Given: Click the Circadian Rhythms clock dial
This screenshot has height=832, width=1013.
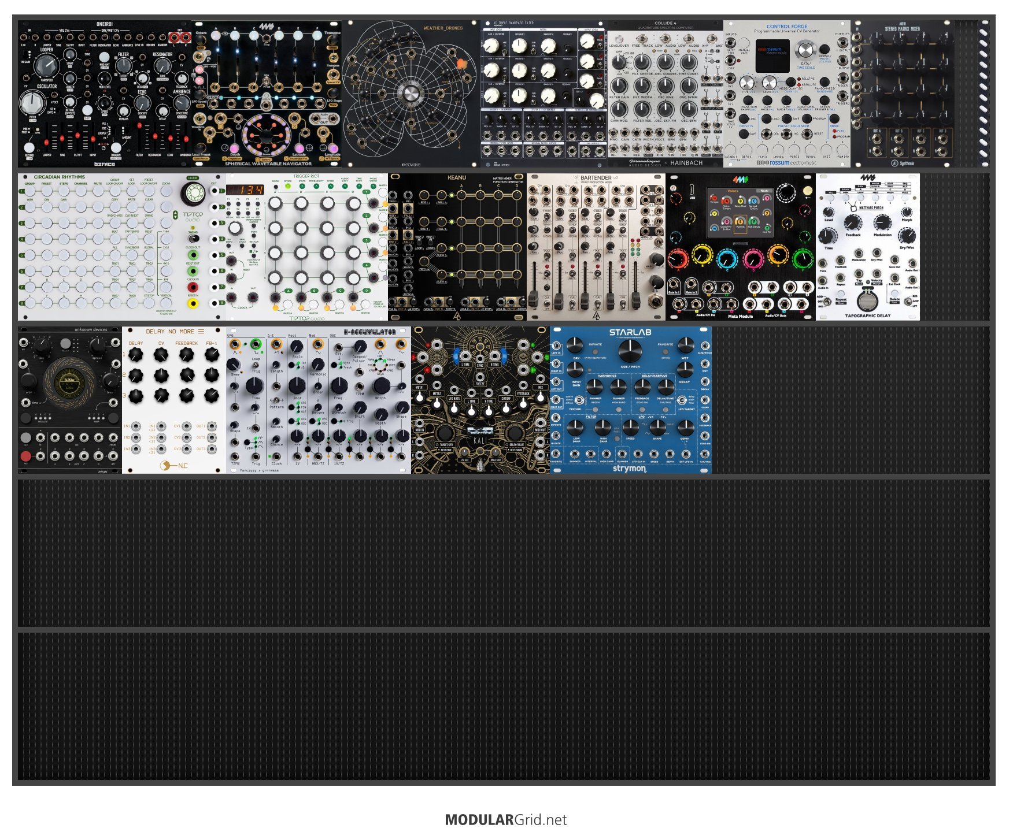Looking at the screenshot, I should [x=193, y=194].
